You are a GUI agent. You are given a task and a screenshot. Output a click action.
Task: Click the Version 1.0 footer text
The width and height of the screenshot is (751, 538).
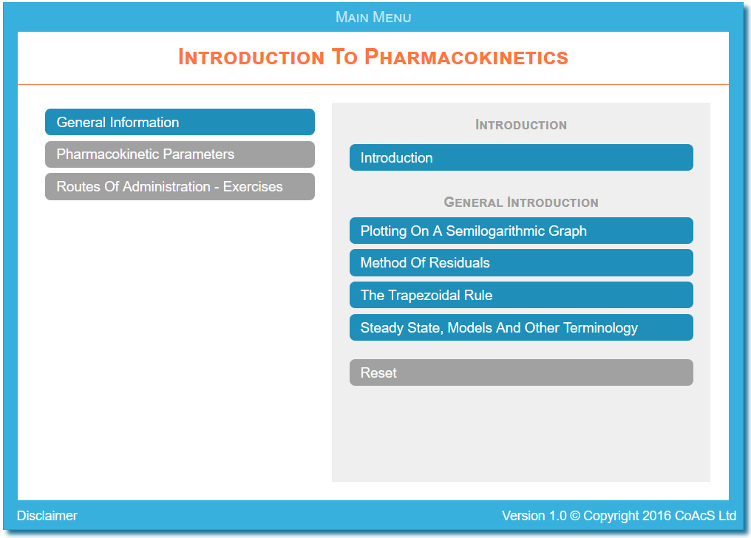click(x=534, y=516)
